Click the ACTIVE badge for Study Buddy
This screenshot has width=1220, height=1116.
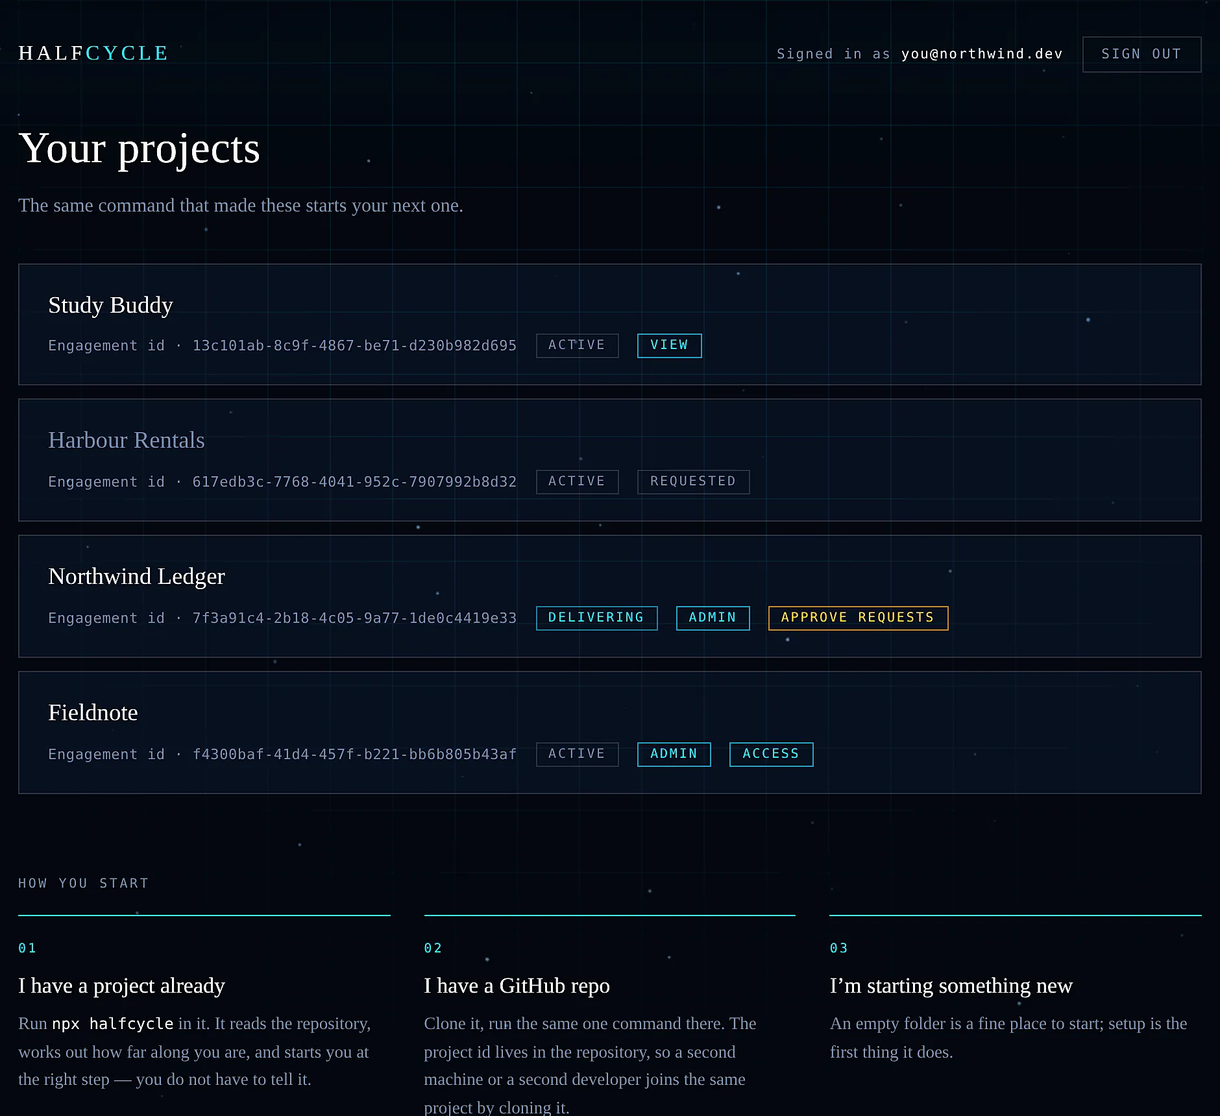pos(577,345)
